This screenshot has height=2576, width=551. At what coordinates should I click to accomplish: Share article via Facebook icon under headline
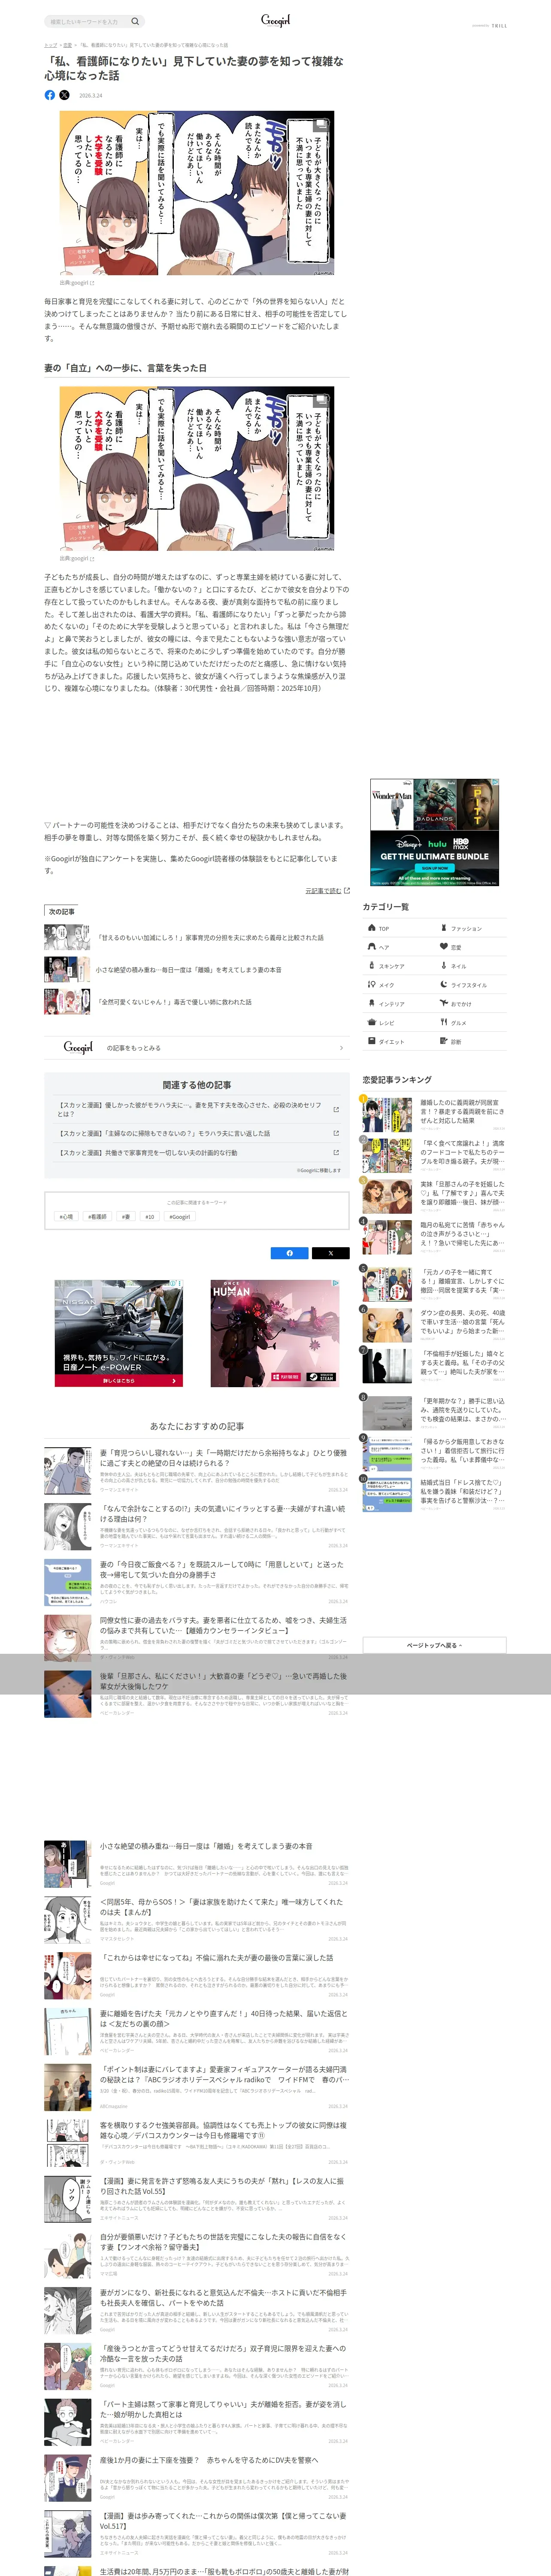tap(50, 95)
